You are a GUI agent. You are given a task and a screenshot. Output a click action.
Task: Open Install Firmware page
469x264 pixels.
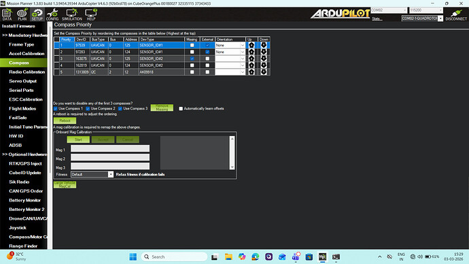[x=18, y=26]
